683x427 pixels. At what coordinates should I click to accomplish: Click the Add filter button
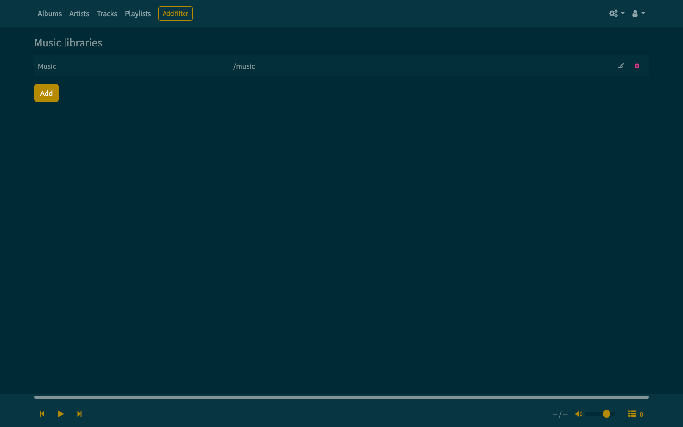tap(175, 13)
